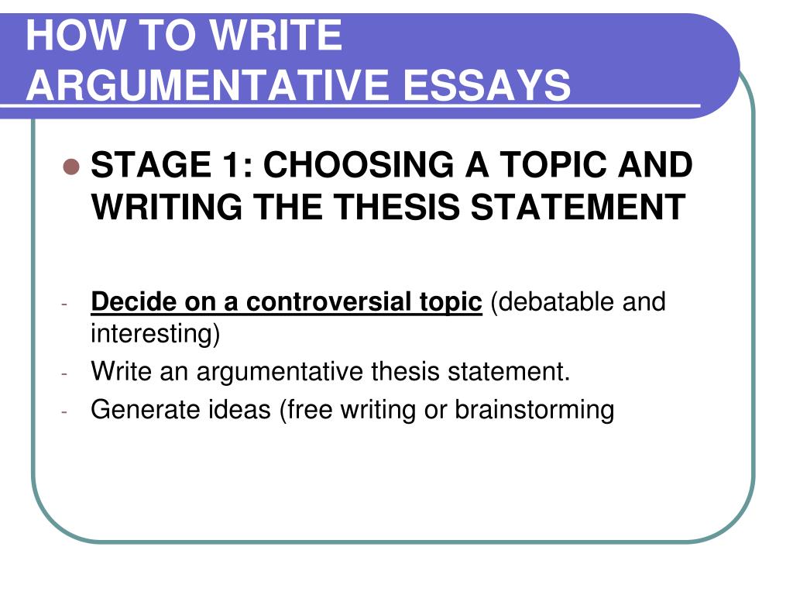
Task: Select the "ARGUMENTATIVE ESSAYS" title line
Action: pos(298,85)
